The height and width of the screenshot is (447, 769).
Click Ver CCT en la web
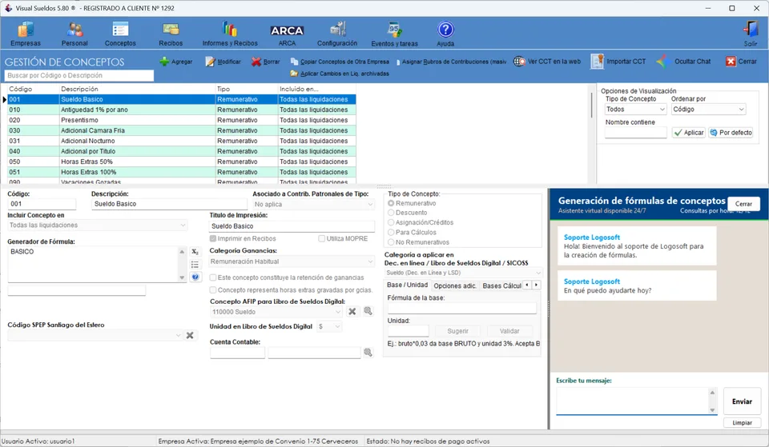[547, 62]
